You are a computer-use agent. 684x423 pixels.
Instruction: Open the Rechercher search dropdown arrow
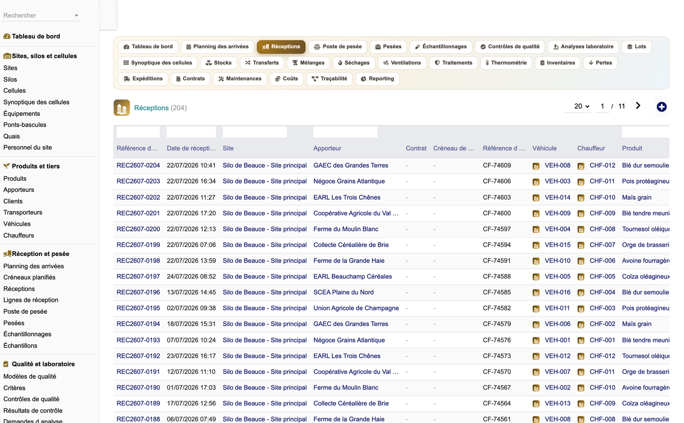point(76,16)
